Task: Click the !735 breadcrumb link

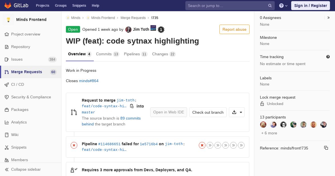Action: (x=155, y=18)
